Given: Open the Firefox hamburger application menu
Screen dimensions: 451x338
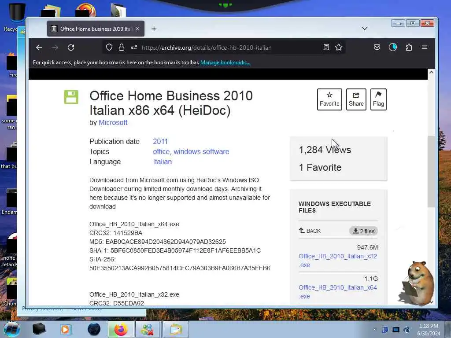Looking at the screenshot, I should (x=425, y=47).
